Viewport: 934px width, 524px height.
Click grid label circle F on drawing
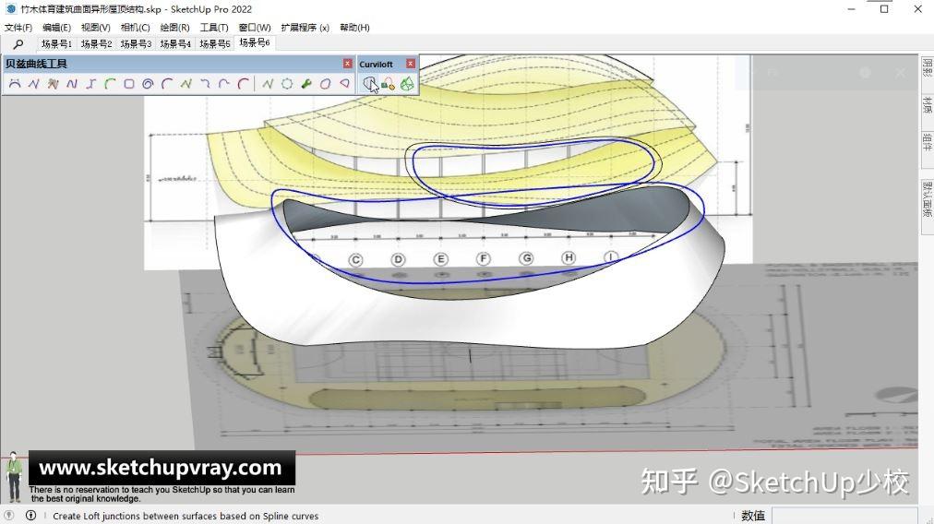484,258
